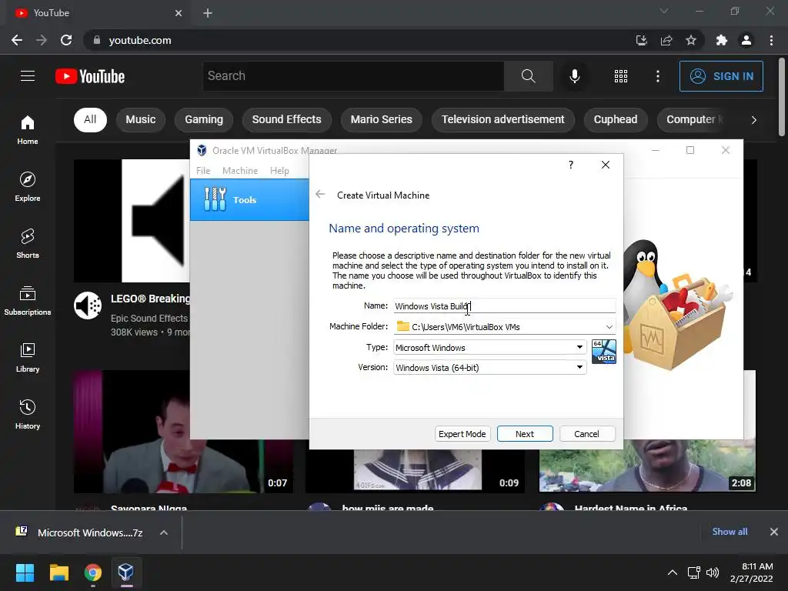Open Subscriptions in YouTube sidebar
This screenshot has height=591, width=788.
click(x=28, y=301)
